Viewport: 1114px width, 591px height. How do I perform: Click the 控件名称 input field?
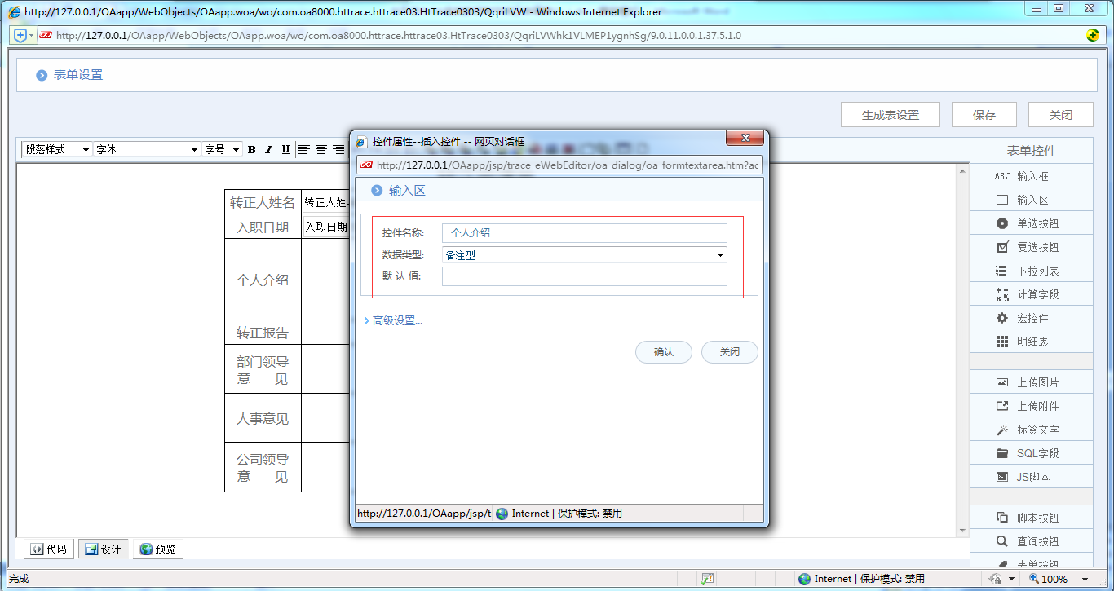click(x=584, y=233)
